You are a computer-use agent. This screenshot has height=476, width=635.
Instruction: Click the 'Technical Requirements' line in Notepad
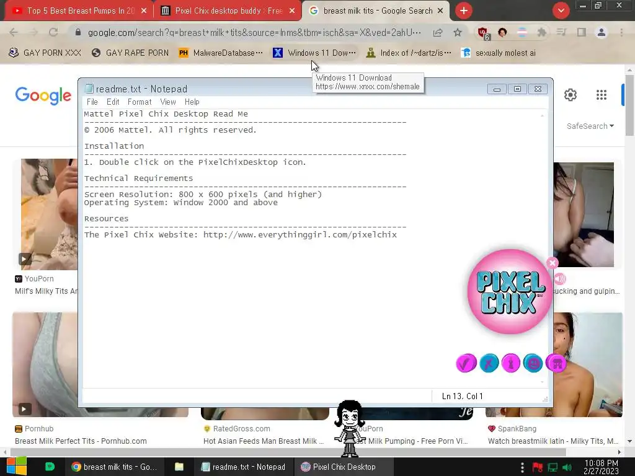click(x=138, y=178)
